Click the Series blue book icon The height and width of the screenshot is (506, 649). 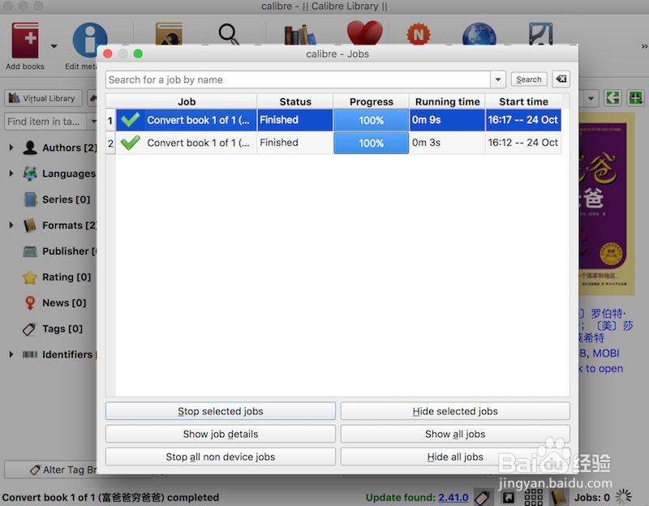coord(30,199)
